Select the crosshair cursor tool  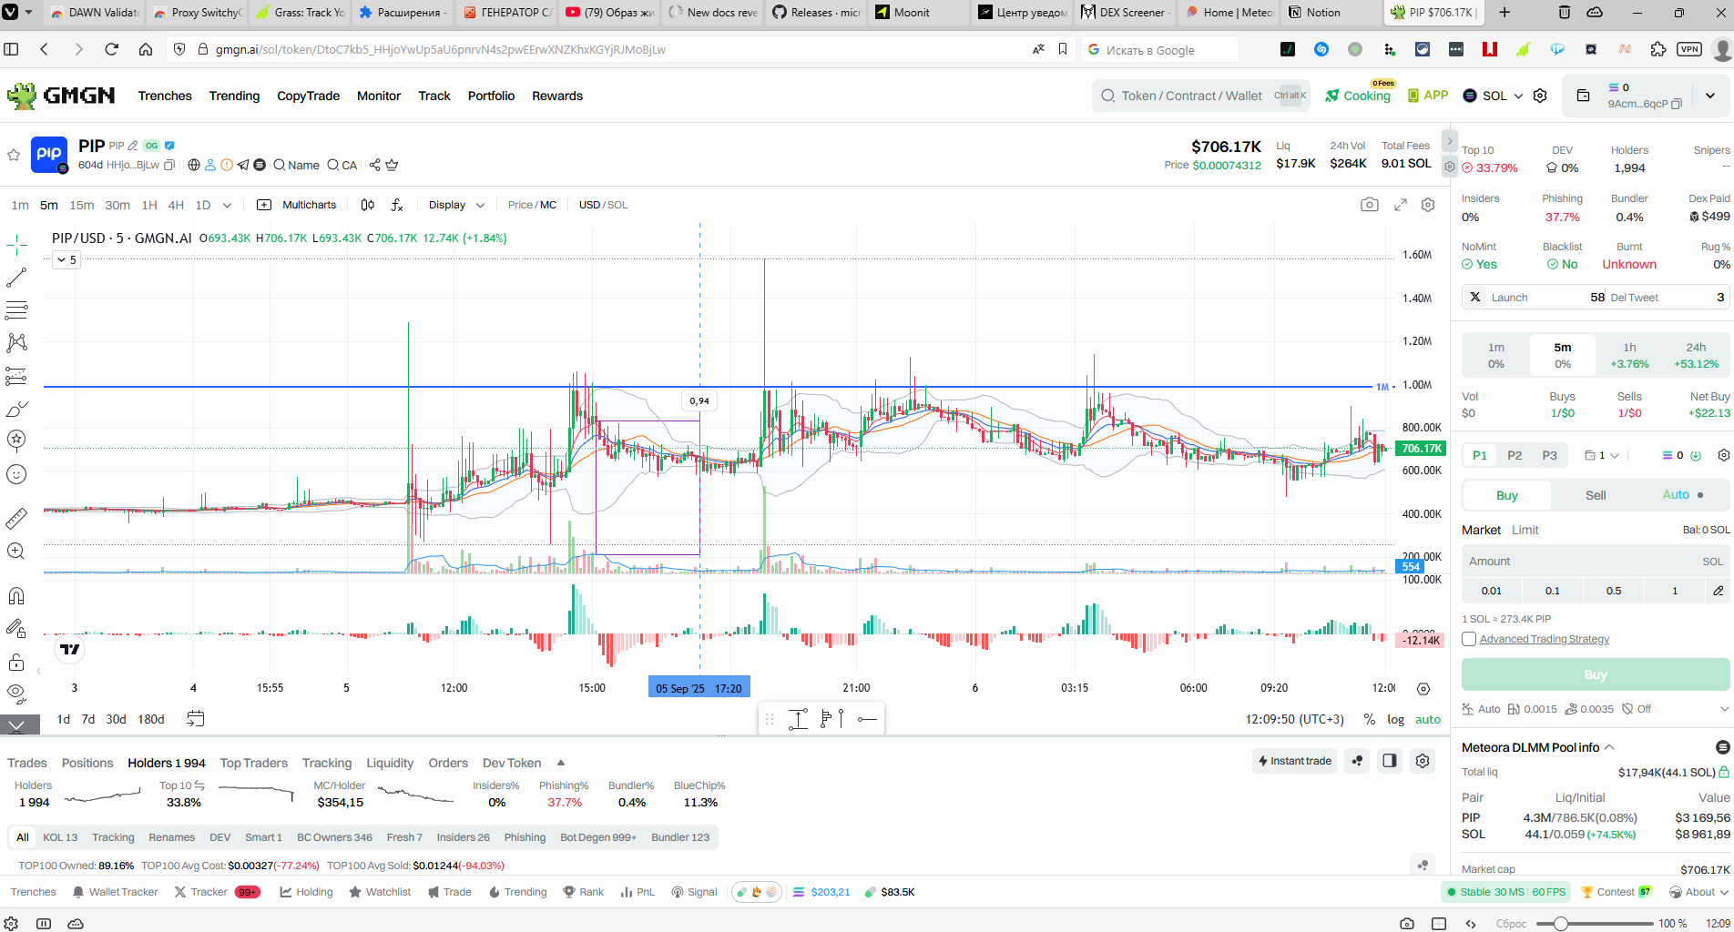[x=16, y=245]
